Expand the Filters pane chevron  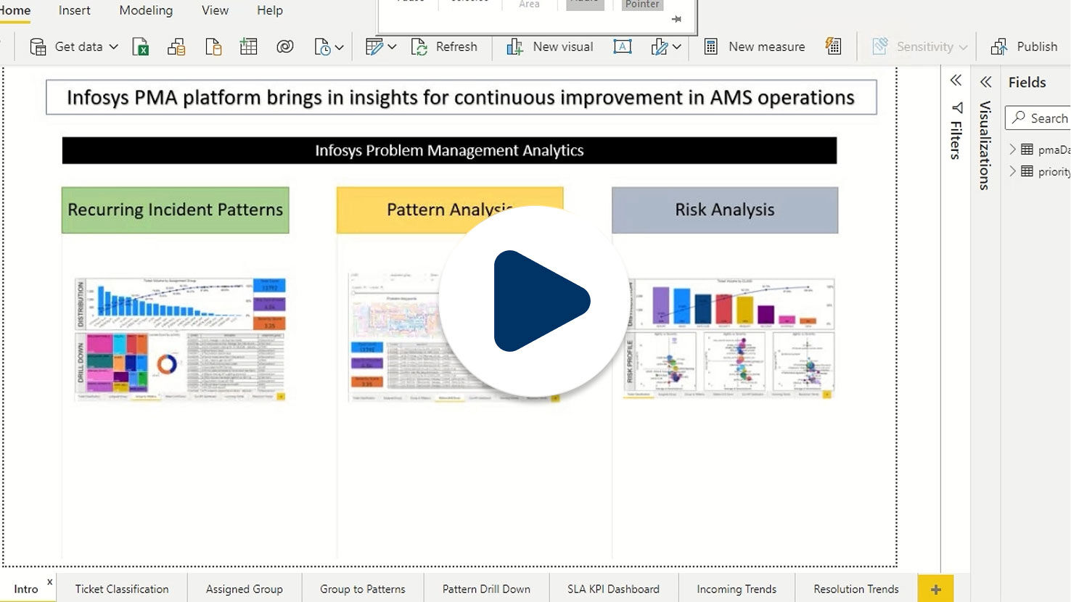click(x=956, y=81)
